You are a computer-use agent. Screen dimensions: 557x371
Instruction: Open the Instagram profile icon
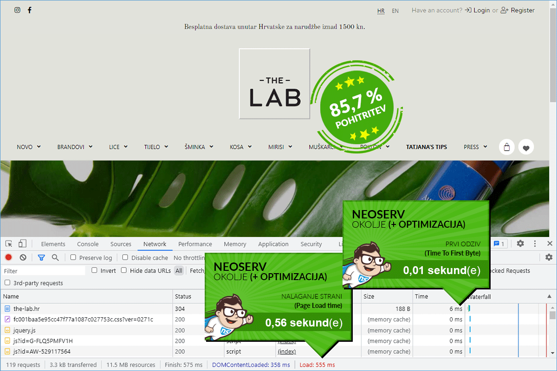17,10
